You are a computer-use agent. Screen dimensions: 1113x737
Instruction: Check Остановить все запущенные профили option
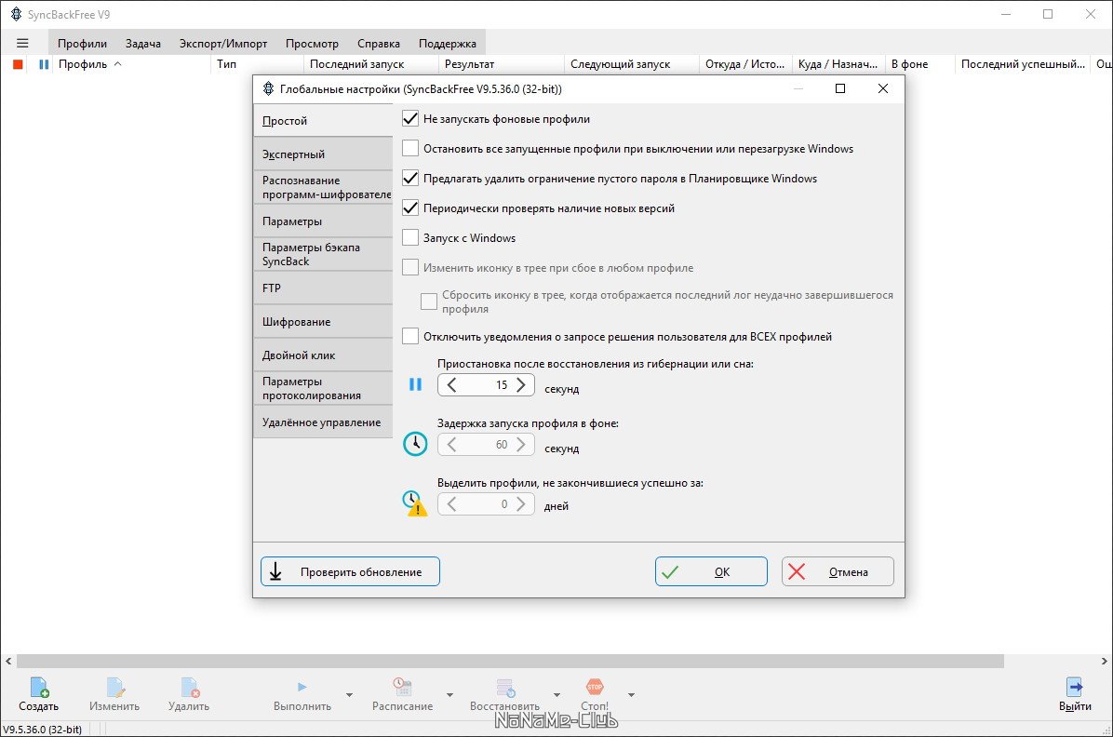pyautogui.click(x=410, y=148)
